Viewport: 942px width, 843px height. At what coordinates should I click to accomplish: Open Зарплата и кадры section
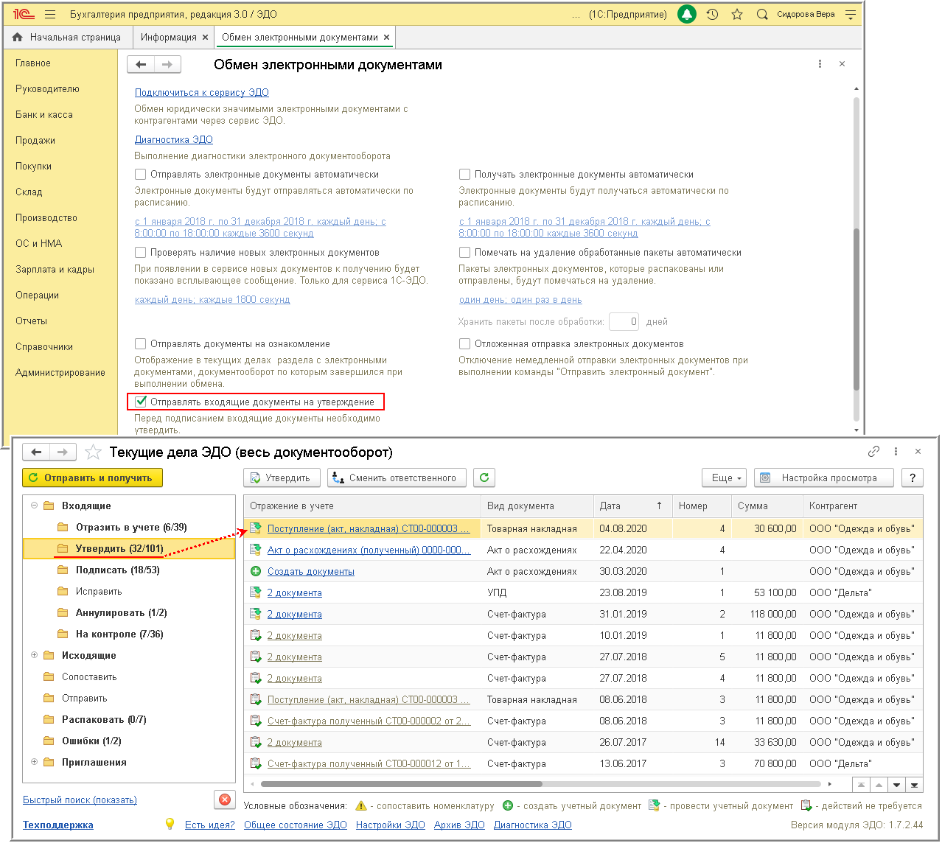click(55, 269)
